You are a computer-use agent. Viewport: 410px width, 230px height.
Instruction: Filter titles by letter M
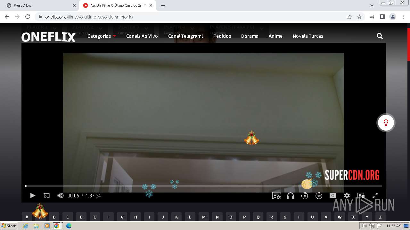pyautogui.click(x=204, y=217)
